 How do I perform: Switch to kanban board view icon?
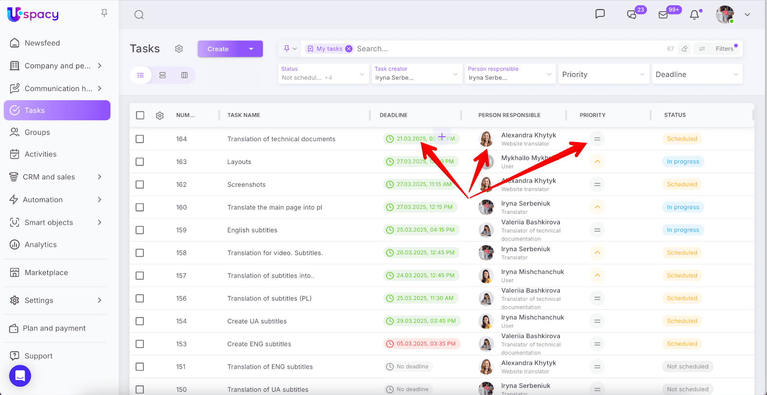pos(185,75)
